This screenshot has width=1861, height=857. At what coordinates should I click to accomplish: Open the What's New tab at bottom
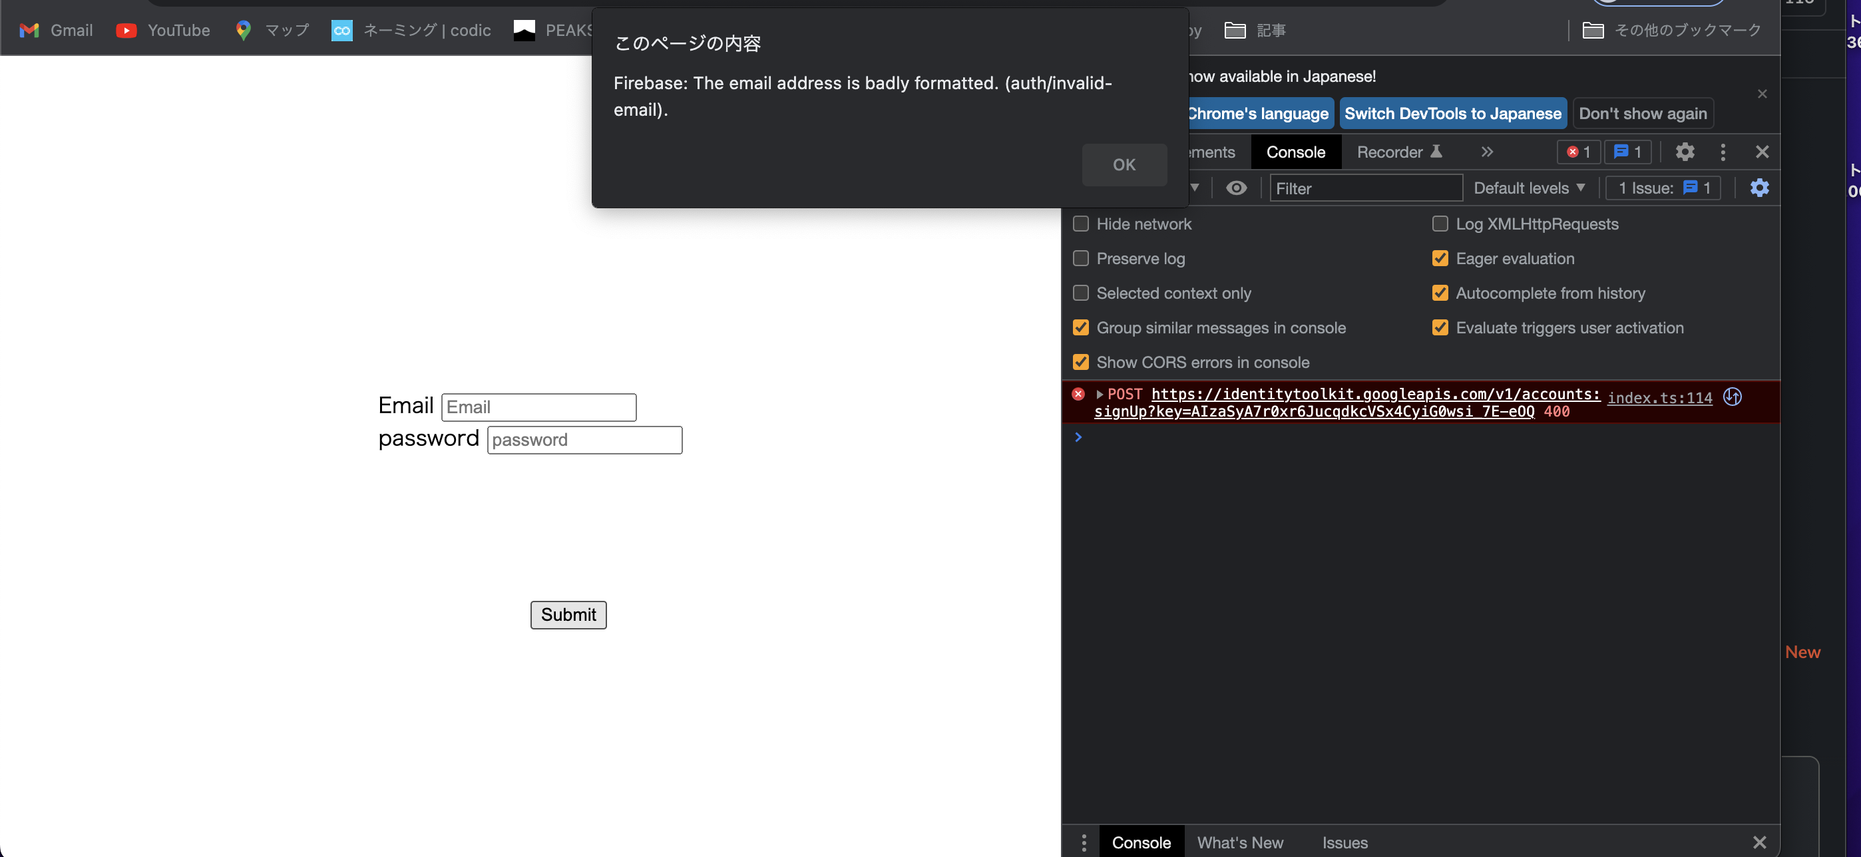[x=1241, y=842]
